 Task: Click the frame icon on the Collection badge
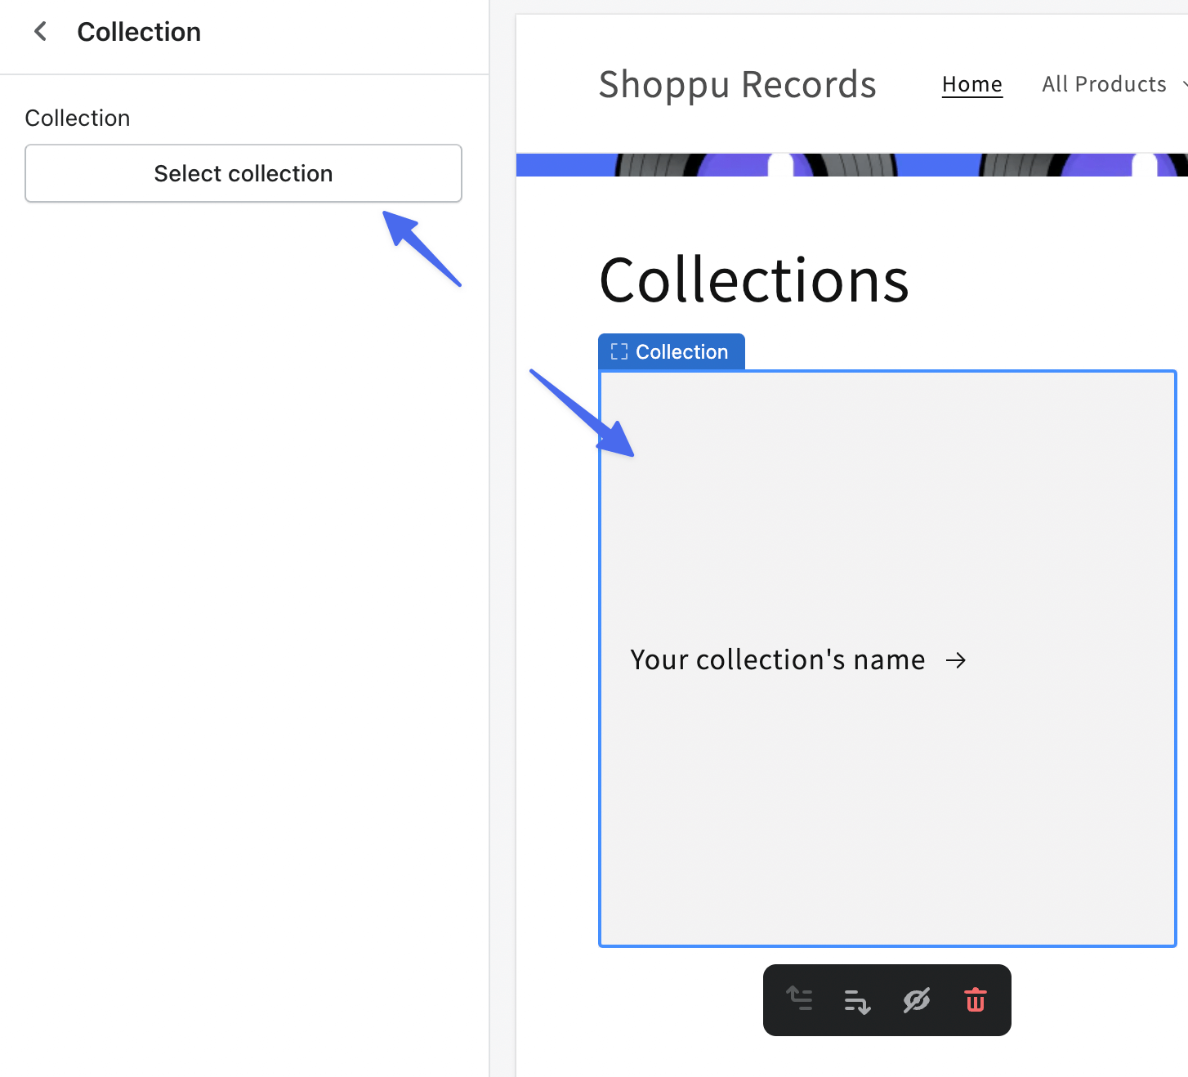619,351
